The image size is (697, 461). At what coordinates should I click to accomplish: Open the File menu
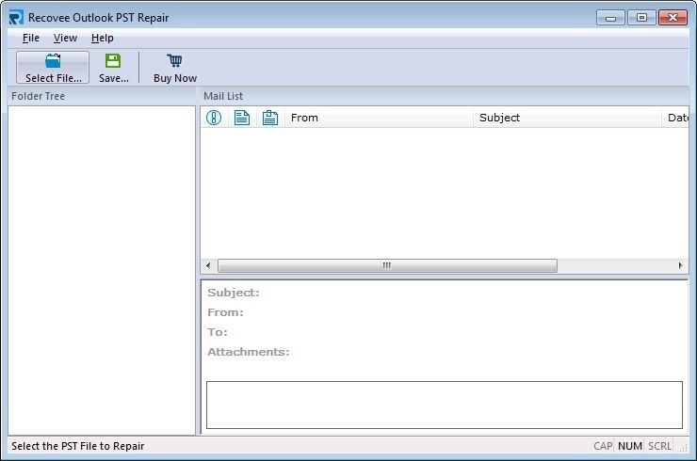tap(31, 39)
